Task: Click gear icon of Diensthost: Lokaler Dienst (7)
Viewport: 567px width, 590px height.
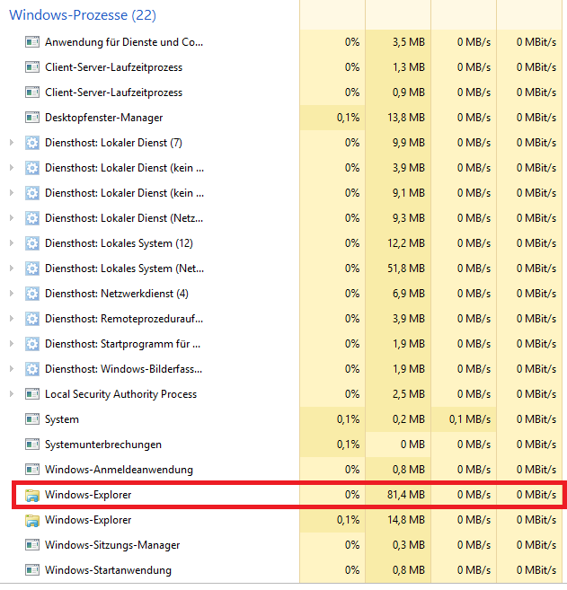Action: (32, 143)
